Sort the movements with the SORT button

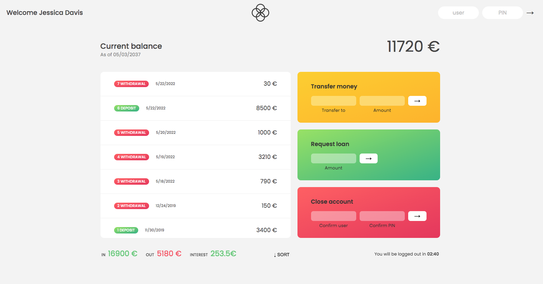pyautogui.click(x=282, y=255)
